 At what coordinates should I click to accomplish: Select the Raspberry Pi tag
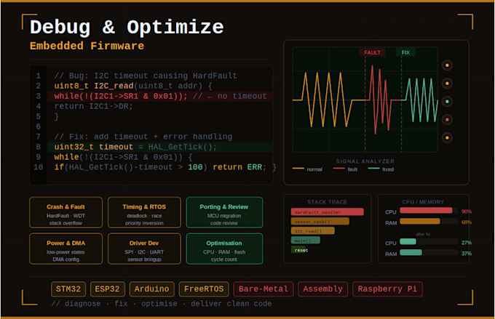[387, 289]
